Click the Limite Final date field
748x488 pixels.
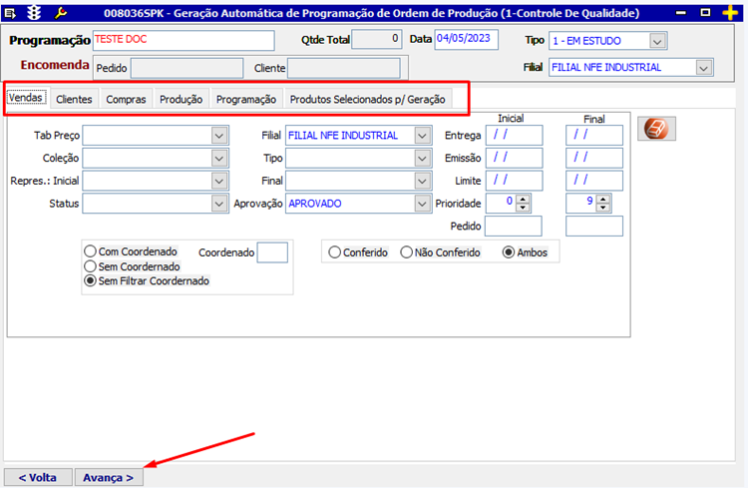click(594, 181)
